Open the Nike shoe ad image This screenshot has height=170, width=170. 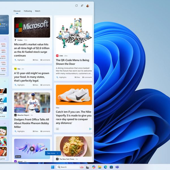74,95
